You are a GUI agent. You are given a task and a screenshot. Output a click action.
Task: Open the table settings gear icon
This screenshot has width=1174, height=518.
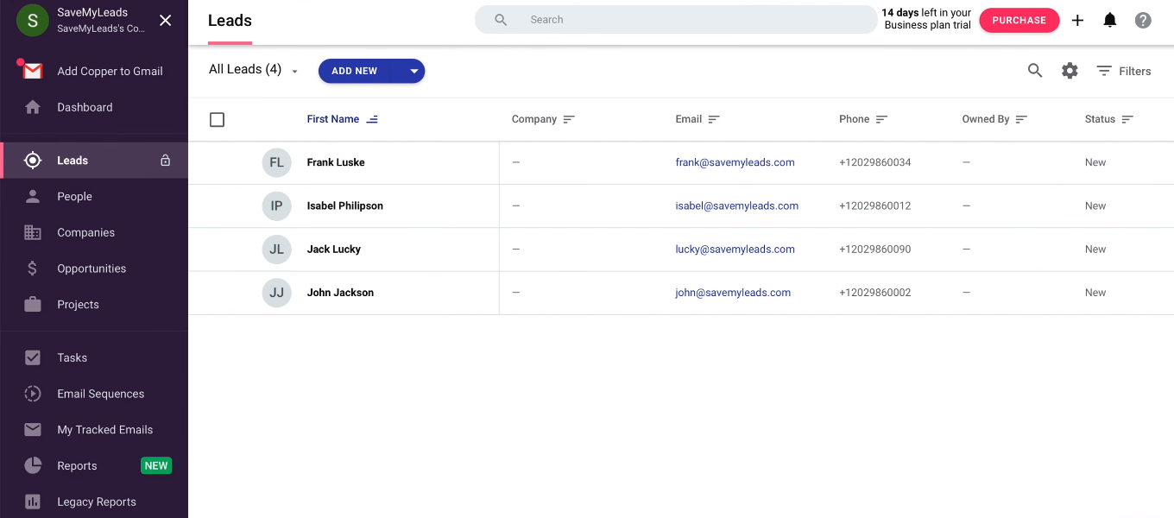[1070, 71]
